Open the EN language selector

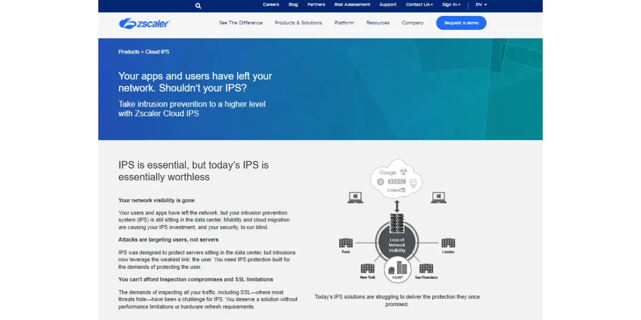pos(481,5)
